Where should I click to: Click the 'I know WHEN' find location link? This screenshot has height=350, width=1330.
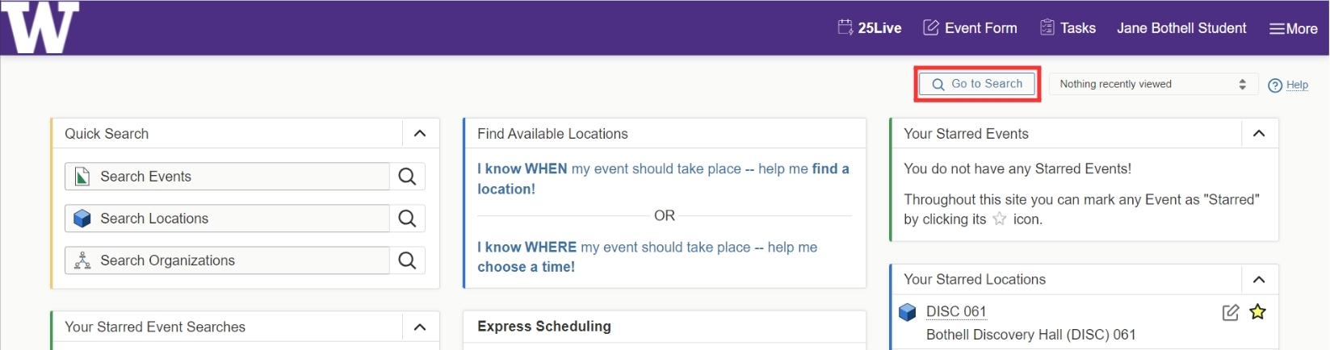pos(662,178)
